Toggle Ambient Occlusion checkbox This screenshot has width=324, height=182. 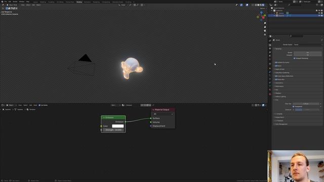276,62
